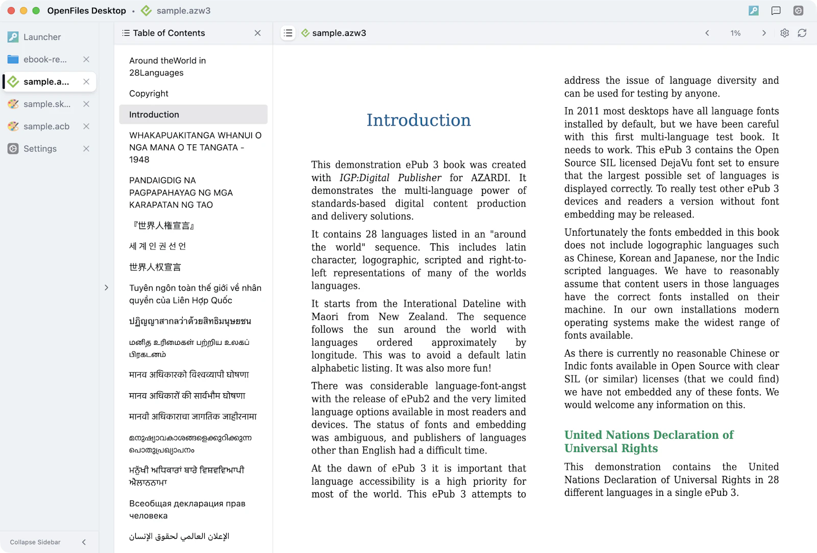Toggle the table of contents button in toolbar
This screenshot has width=817, height=553.
(x=288, y=33)
